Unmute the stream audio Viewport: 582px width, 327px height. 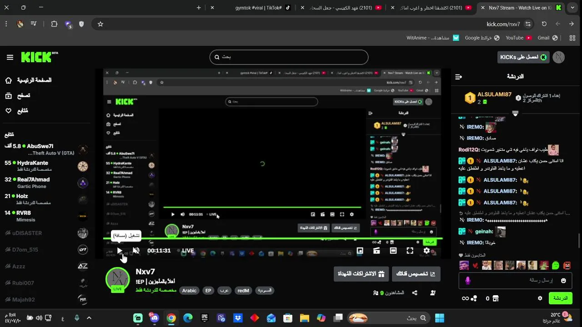coord(136,250)
